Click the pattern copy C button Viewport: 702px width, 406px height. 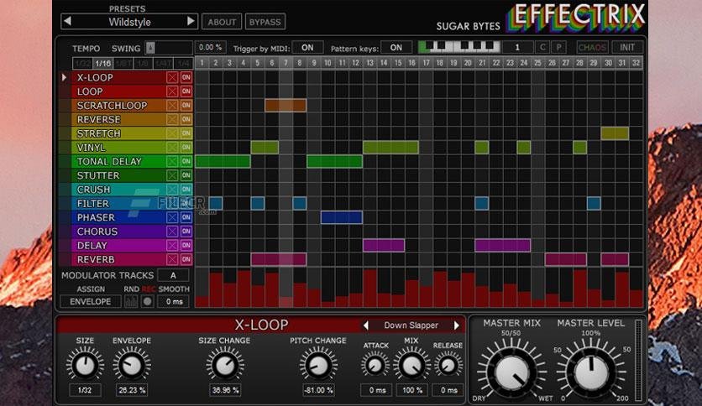tap(542, 47)
